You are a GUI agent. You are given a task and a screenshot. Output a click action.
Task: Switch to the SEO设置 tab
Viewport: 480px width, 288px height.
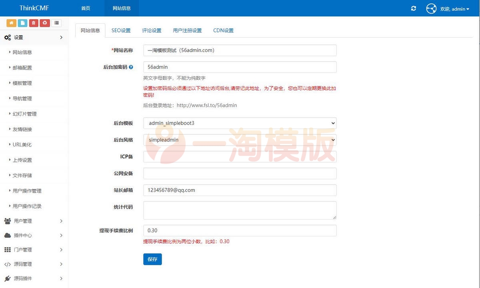(x=121, y=30)
